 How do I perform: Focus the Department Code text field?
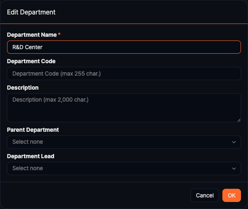tap(124, 74)
